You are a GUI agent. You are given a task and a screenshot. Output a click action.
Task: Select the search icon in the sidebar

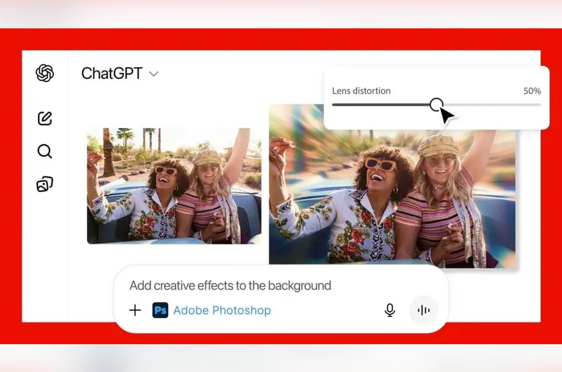(44, 152)
